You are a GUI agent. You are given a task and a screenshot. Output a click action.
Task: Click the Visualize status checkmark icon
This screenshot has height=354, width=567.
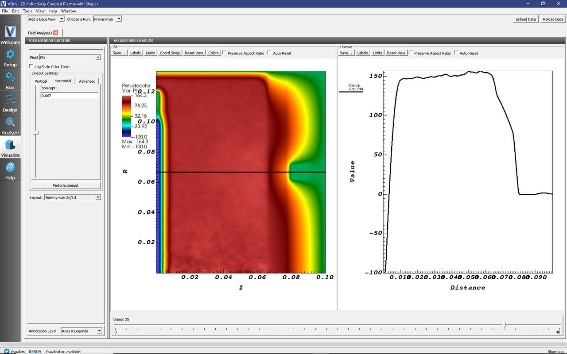pos(7,351)
